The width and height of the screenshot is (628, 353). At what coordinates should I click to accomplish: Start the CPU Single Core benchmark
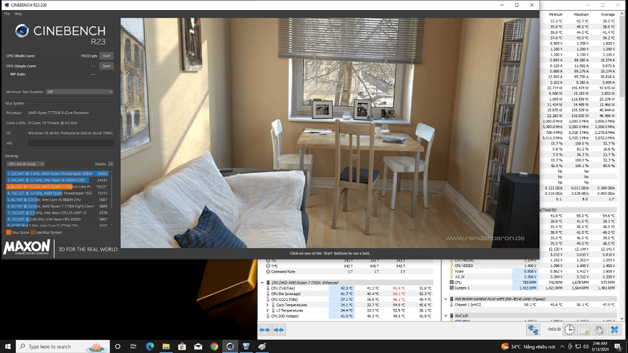(106, 66)
